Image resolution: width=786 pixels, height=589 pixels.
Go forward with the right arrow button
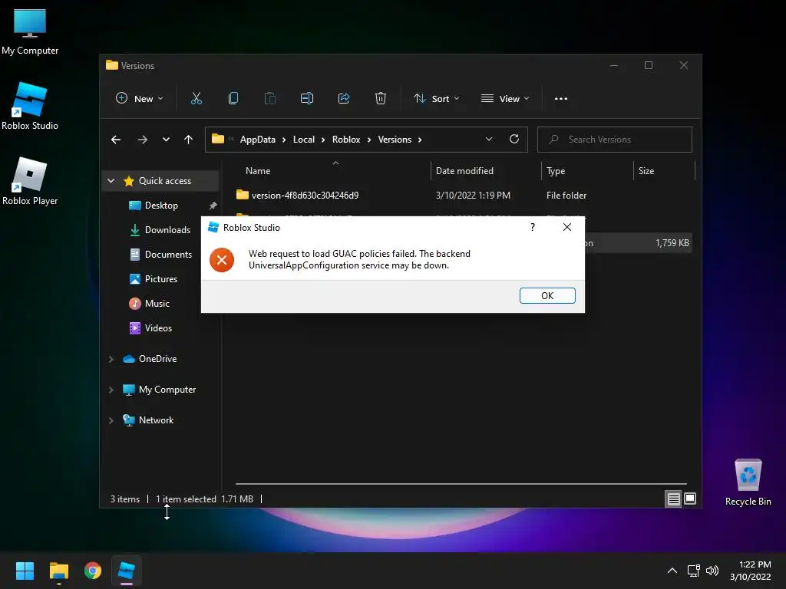(142, 140)
